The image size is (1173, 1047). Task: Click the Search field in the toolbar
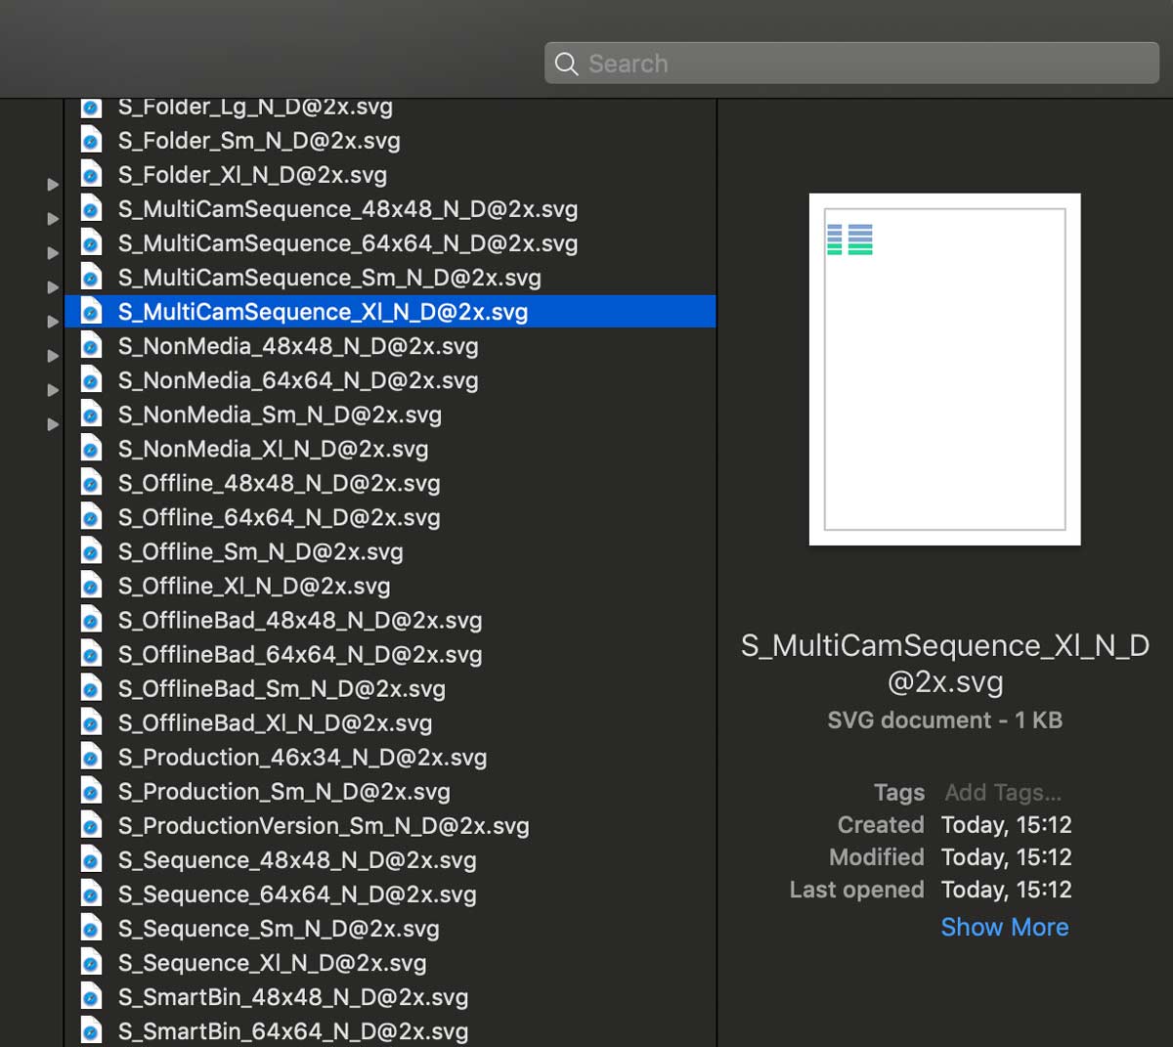[851, 64]
